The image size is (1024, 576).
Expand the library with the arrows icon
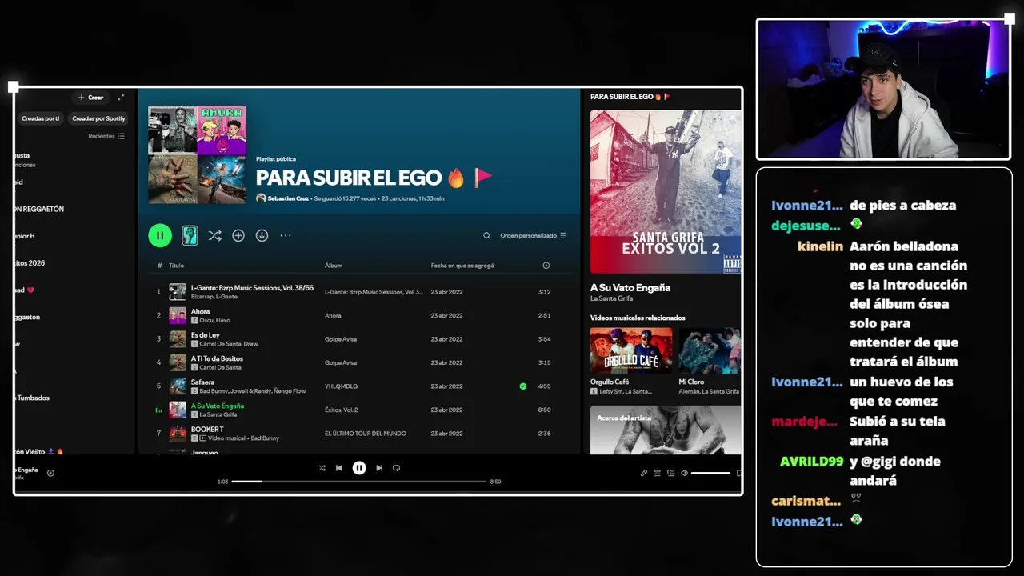(121, 98)
